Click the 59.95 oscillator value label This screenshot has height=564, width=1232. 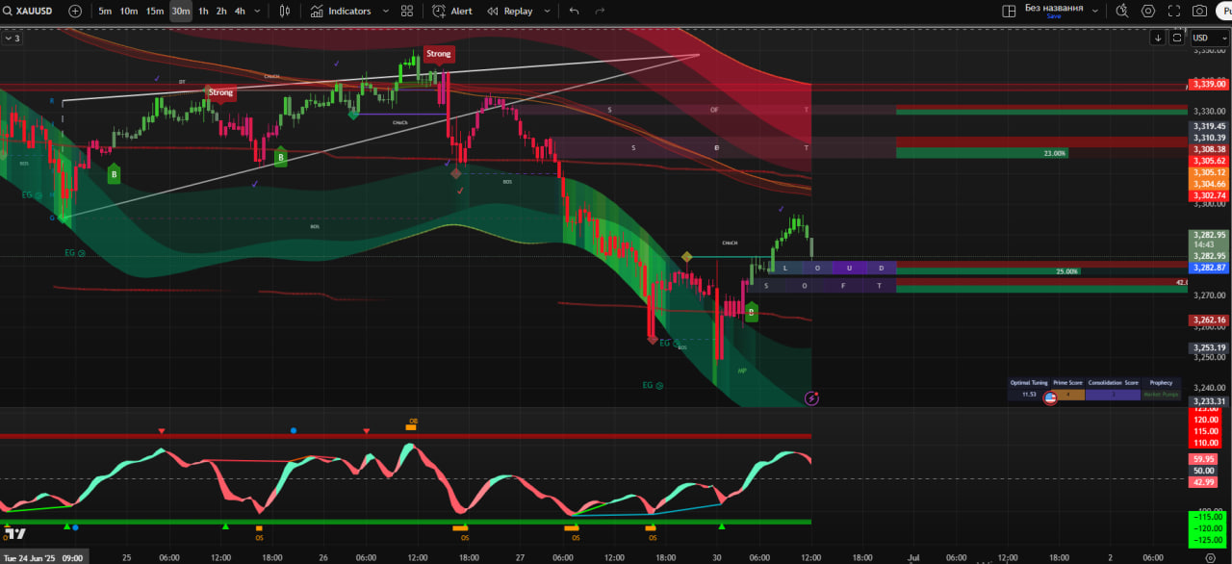click(x=1204, y=459)
